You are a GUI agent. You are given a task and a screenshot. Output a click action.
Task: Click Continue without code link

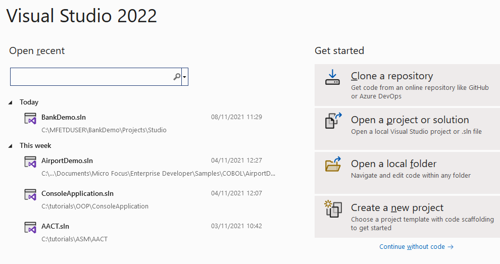pos(416,247)
